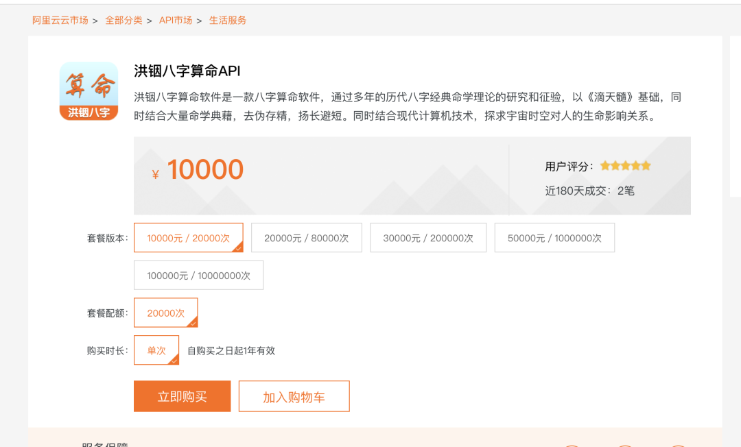Open the API市场 breadcrumb link
The height and width of the screenshot is (447, 741).
(176, 21)
